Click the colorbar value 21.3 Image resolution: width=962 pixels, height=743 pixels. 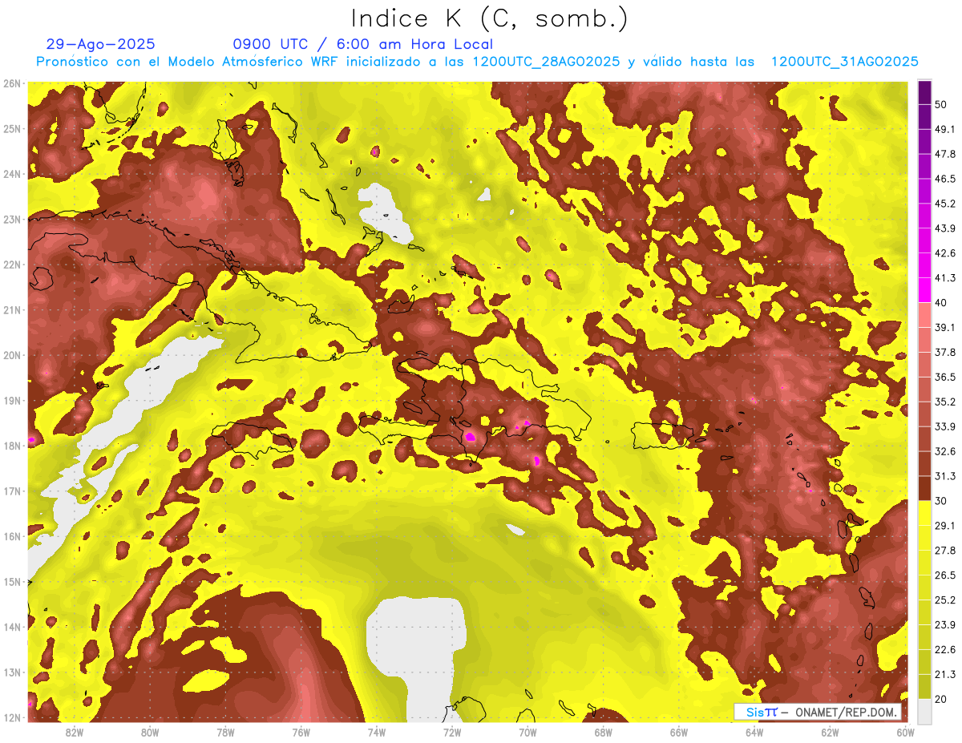pyautogui.click(x=944, y=674)
